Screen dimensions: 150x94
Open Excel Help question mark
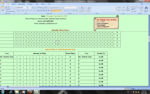(142, 4)
